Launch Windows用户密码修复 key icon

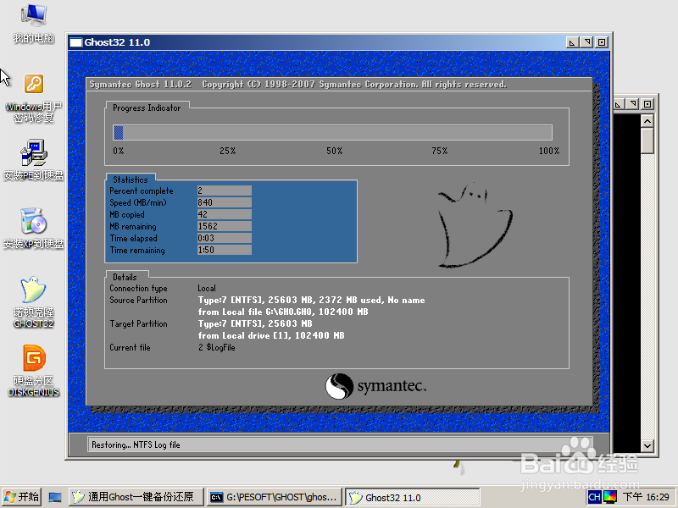click(33, 98)
